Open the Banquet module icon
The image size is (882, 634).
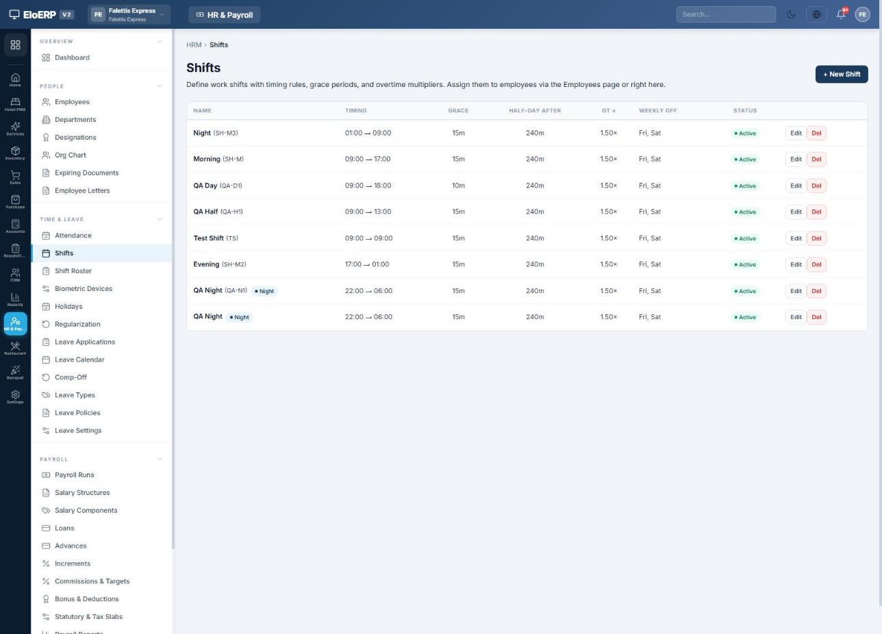point(15,373)
